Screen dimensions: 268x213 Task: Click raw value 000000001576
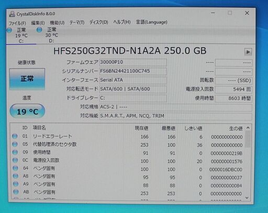(x=227, y=162)
